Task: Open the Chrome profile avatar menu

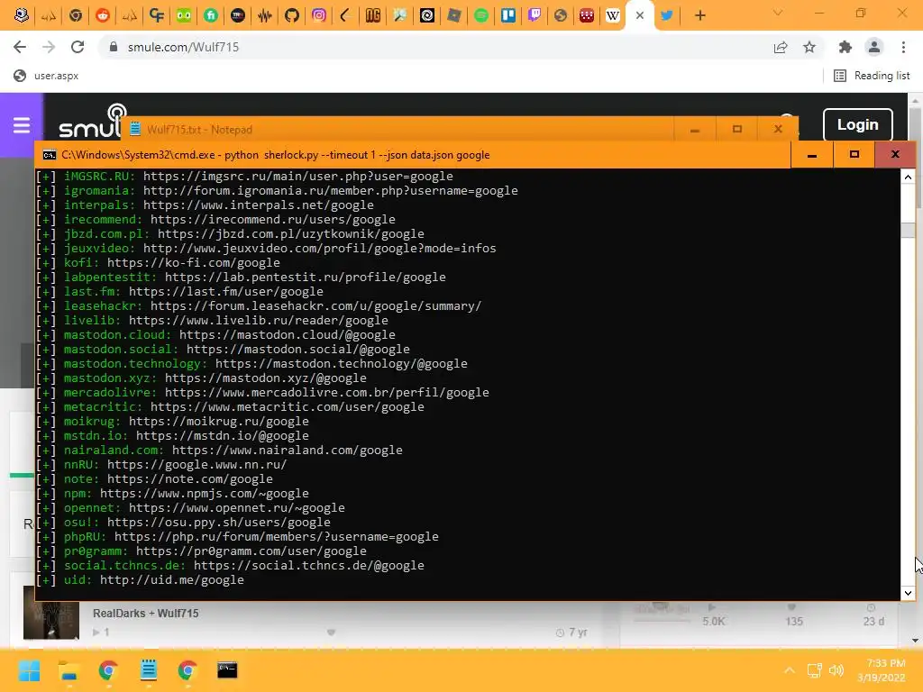Action: pos(874,47)
